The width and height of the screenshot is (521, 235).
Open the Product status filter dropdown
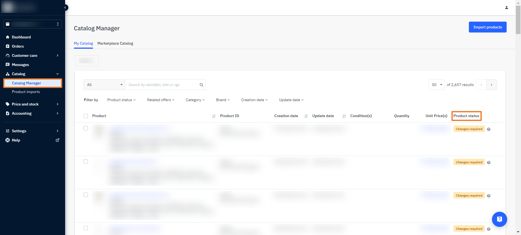click(121, 100)
